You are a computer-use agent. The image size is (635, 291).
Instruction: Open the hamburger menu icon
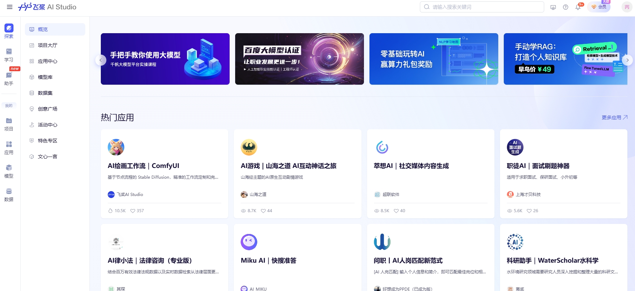coord(10,7)
